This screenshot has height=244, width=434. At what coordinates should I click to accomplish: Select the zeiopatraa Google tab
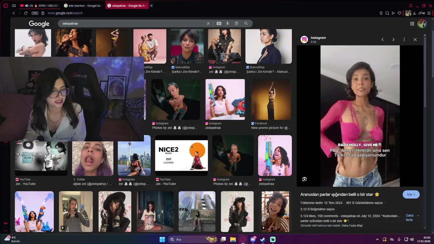(x=127, y=6)
